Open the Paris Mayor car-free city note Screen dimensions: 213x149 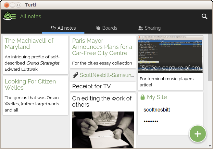102,47
